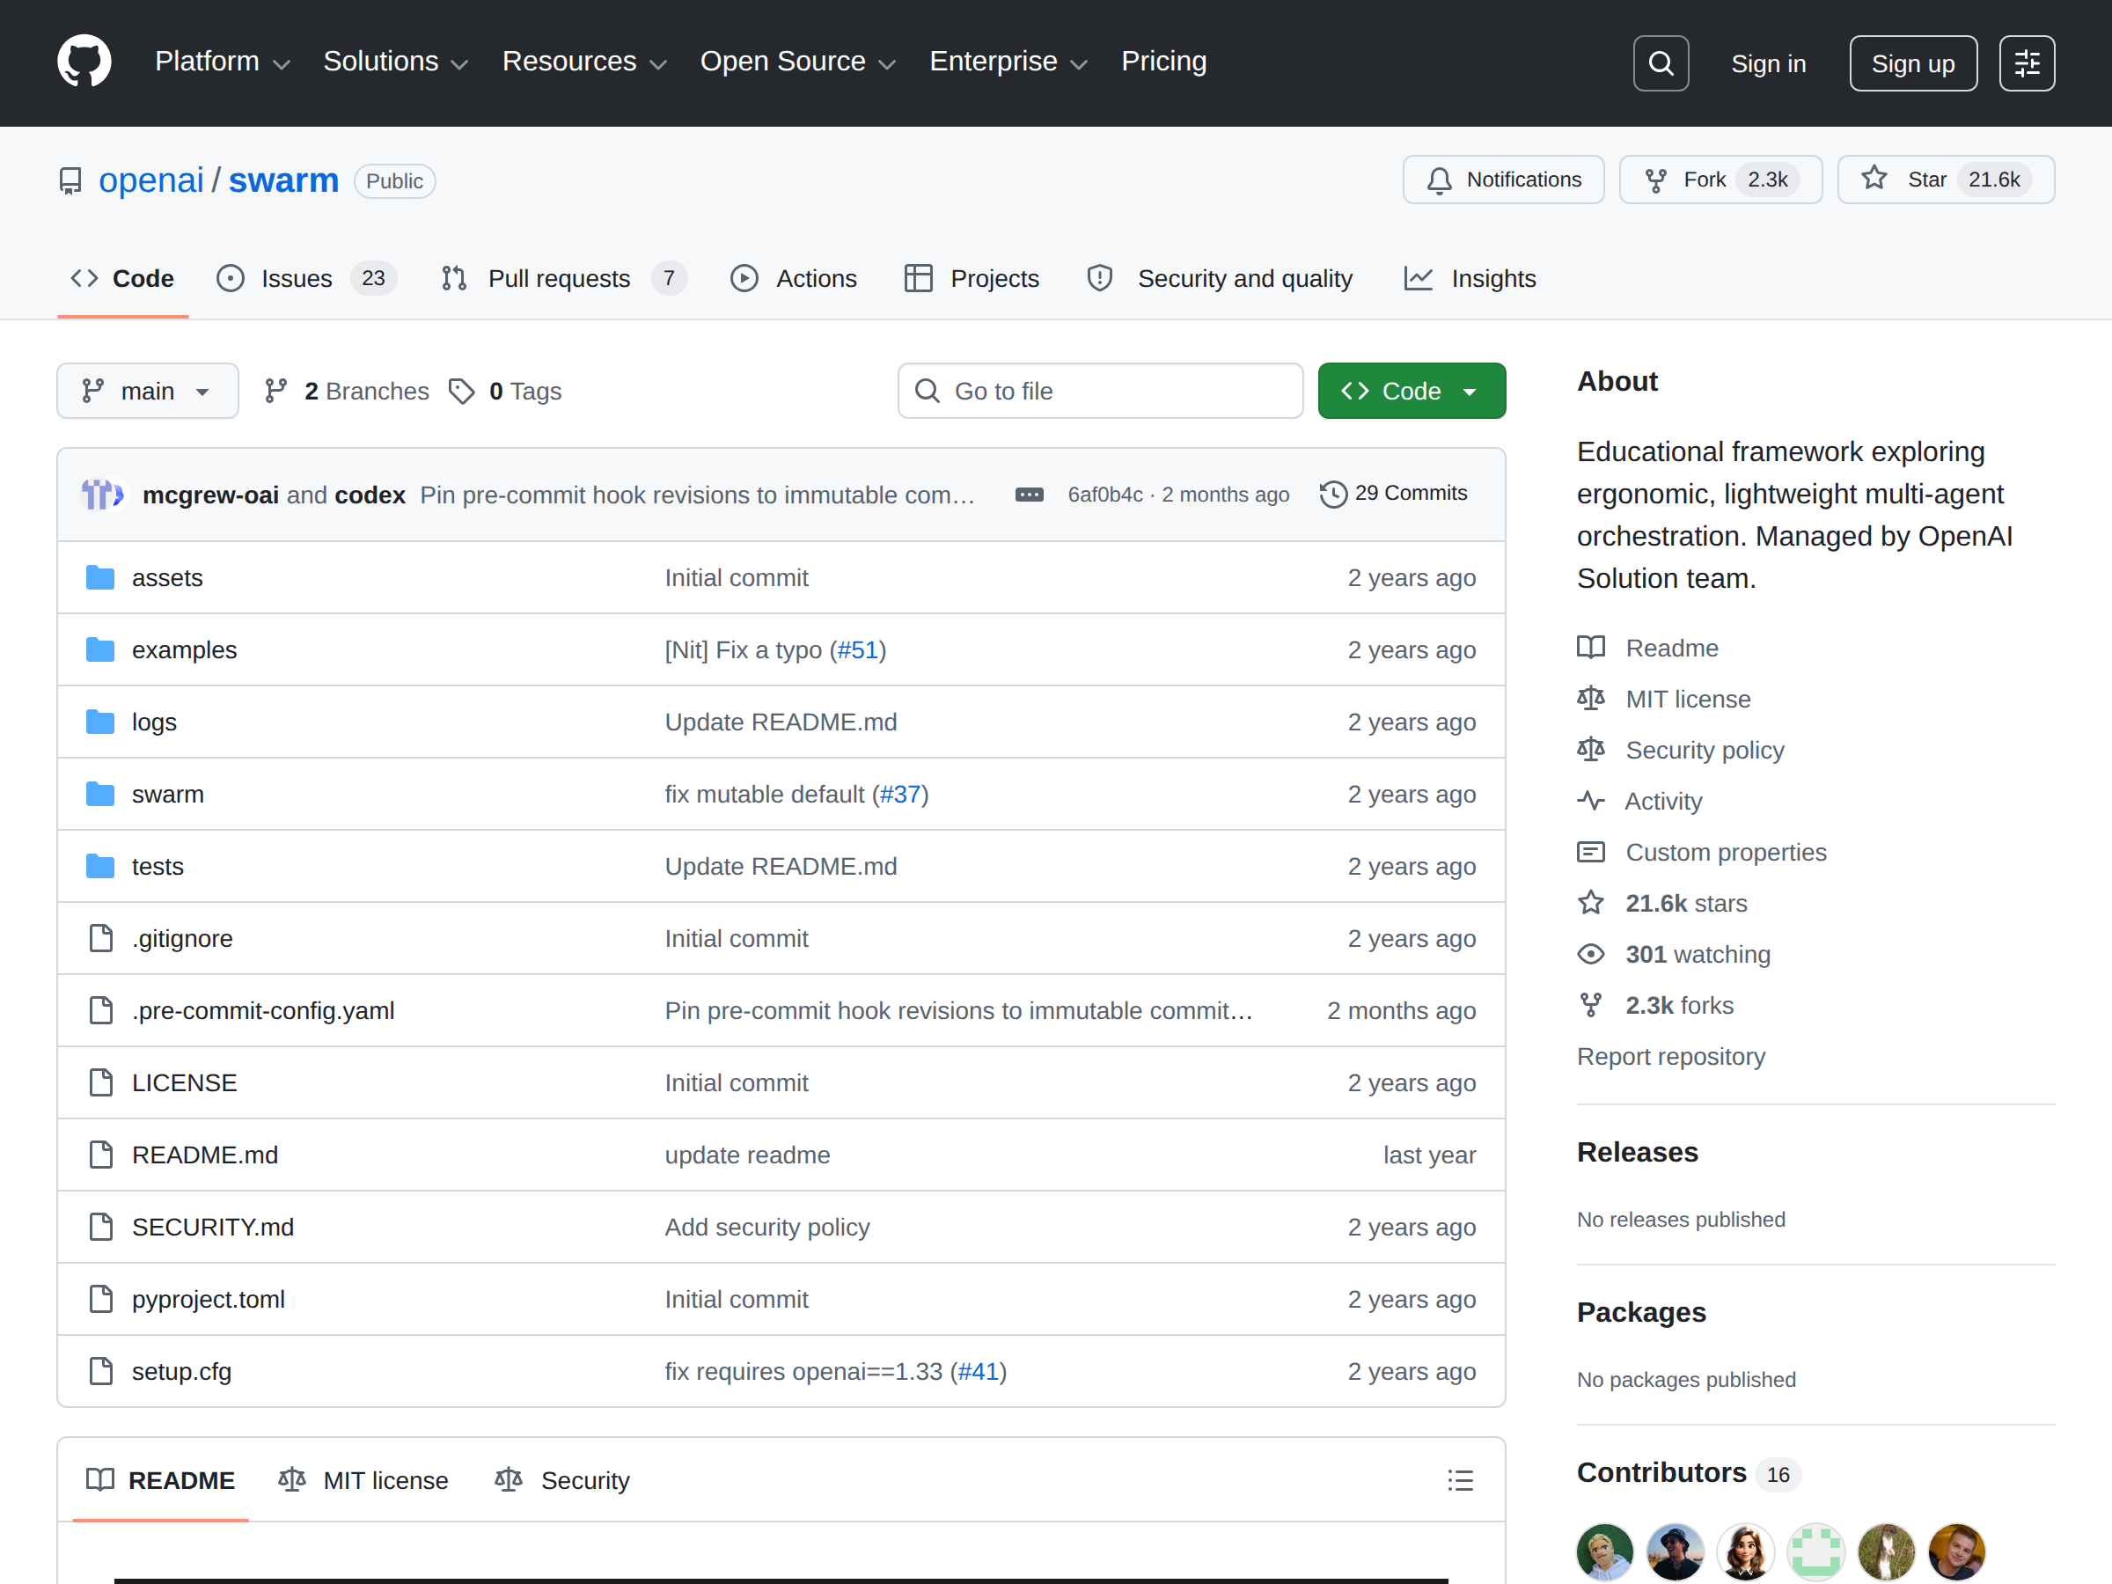Open the README outline list icon
The width and height of the screenshot is (2112, 1584).
click(x=1459, y=1480)
